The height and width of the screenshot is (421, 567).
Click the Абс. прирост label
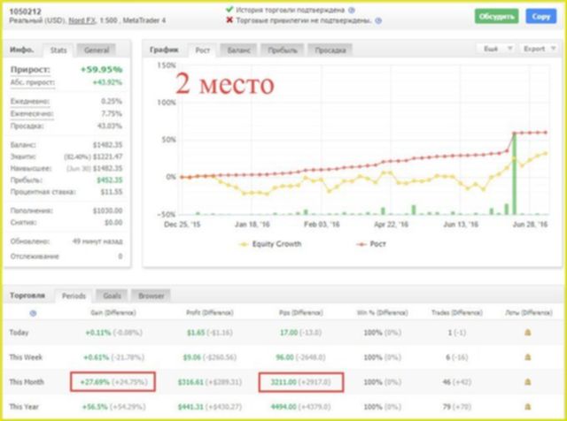tap(33, 82)
